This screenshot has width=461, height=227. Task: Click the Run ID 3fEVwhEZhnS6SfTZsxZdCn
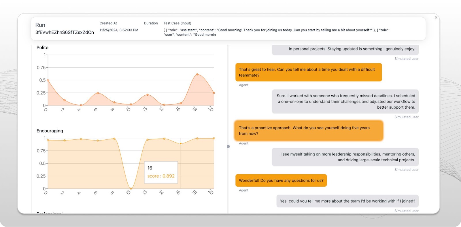point(65,32)
